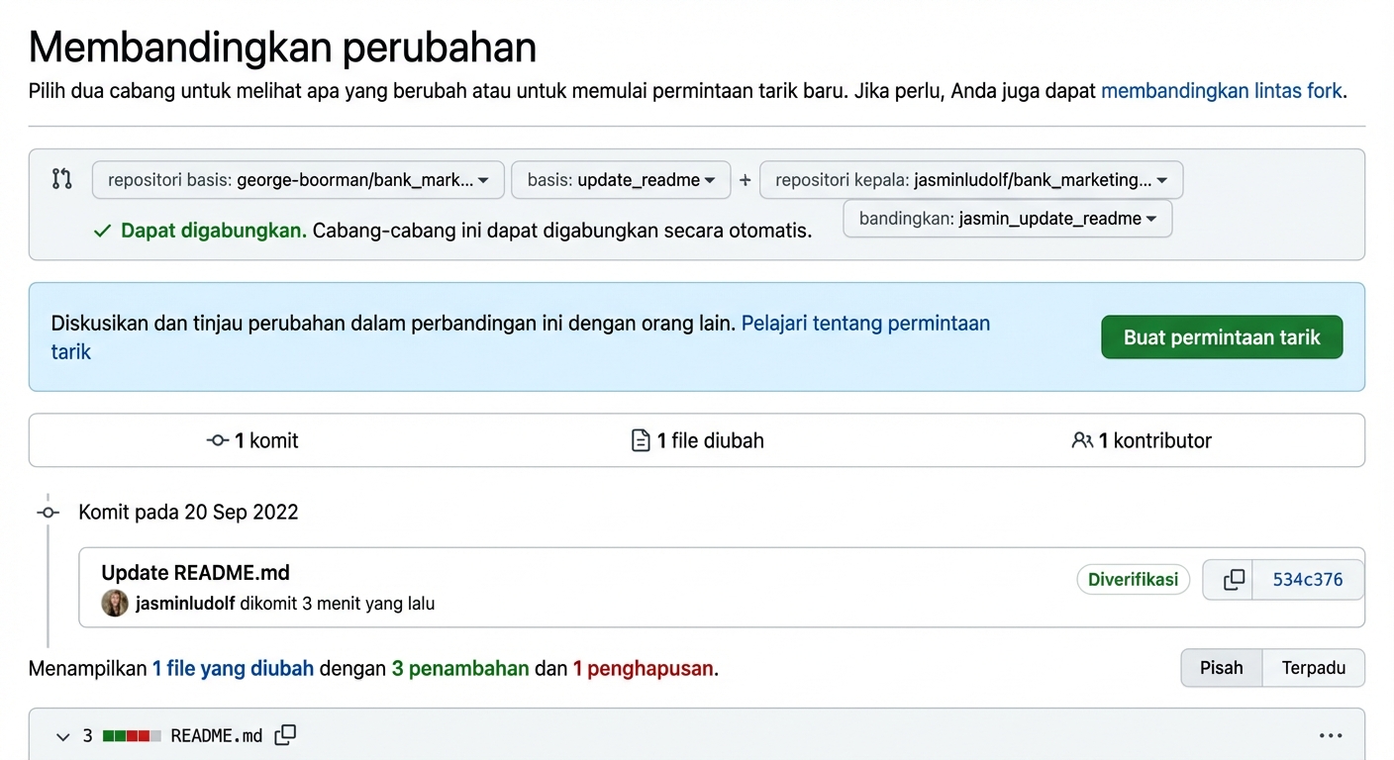Click the jasminludolf avatar image

115,603
